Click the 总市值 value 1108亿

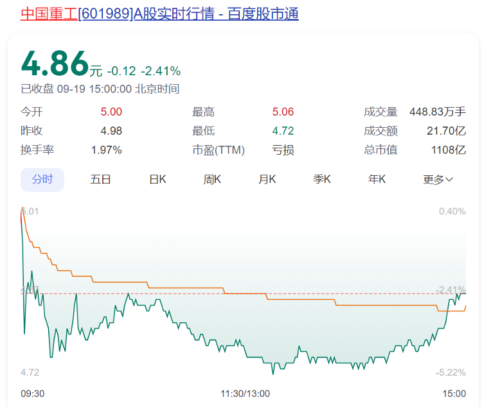click(449, 150)
